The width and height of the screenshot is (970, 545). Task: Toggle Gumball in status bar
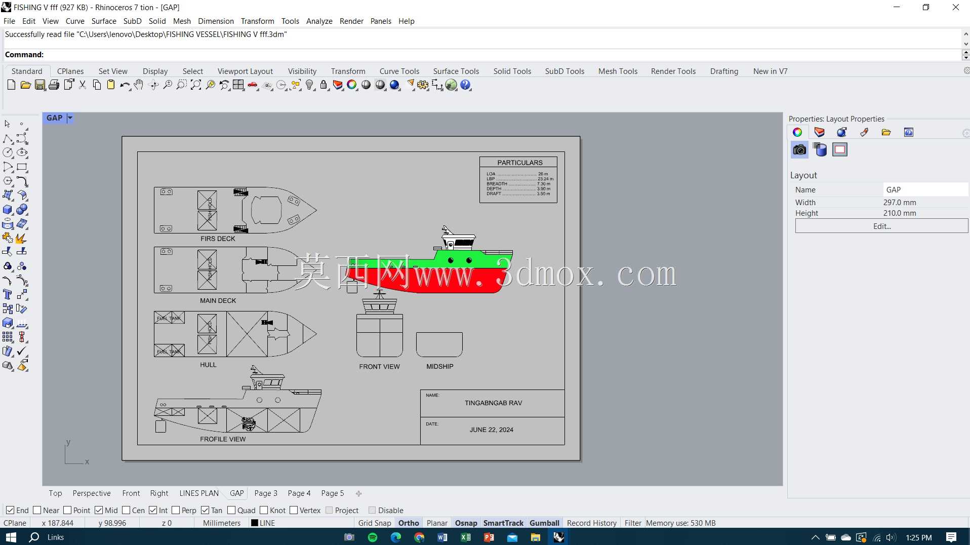pyautogui.click(x=544, y=523)
